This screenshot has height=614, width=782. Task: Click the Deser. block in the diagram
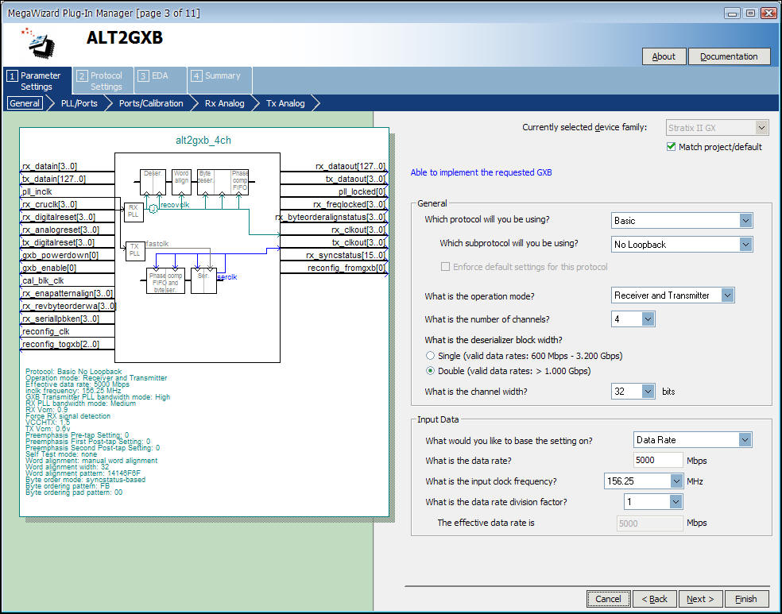coord(153,182)
